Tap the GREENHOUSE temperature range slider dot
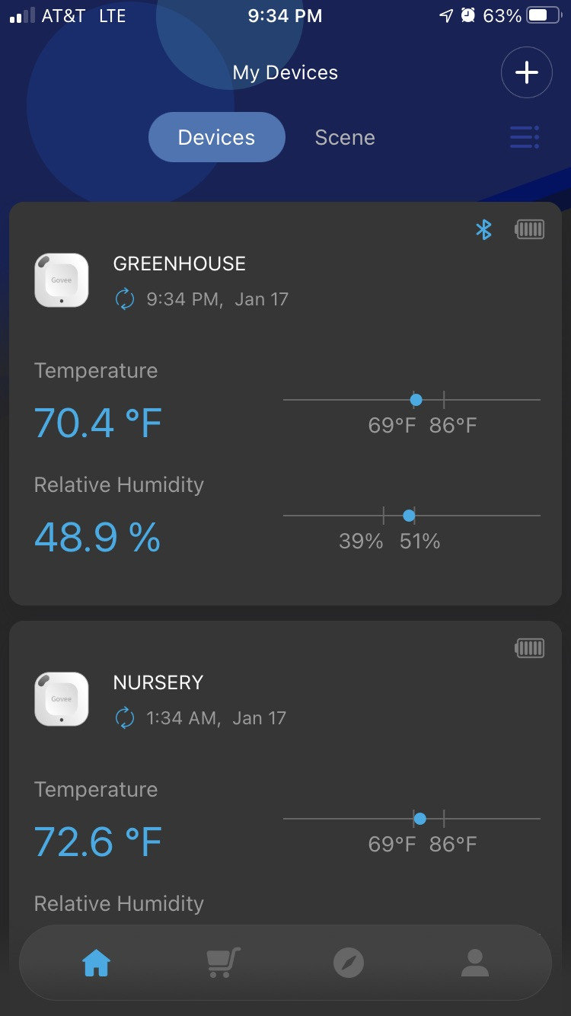 tap(416, 399)
